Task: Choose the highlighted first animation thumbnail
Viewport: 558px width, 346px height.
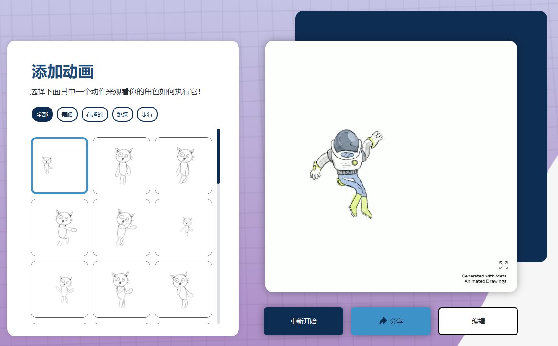Action: point(60,166)
